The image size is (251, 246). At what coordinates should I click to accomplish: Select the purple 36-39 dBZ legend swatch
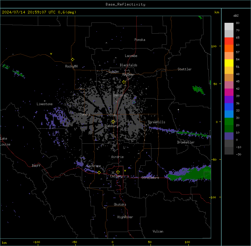(229, 100)
